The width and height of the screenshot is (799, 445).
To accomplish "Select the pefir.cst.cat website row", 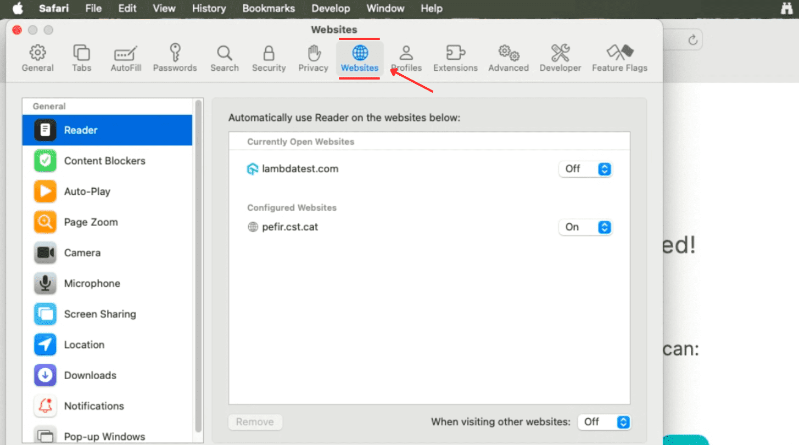I will (429, 227).
